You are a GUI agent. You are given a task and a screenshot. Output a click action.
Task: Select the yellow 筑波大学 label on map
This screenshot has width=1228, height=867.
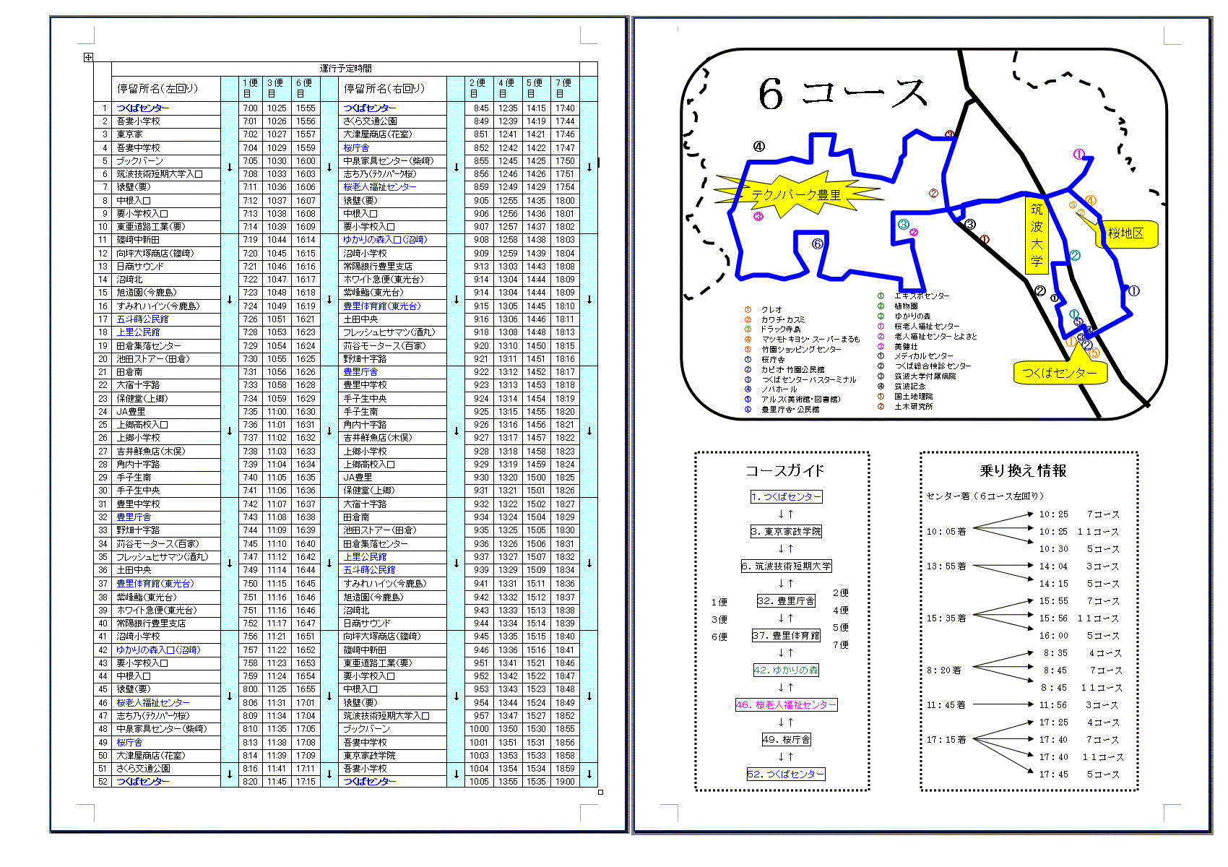click(x=1037, y=235)
